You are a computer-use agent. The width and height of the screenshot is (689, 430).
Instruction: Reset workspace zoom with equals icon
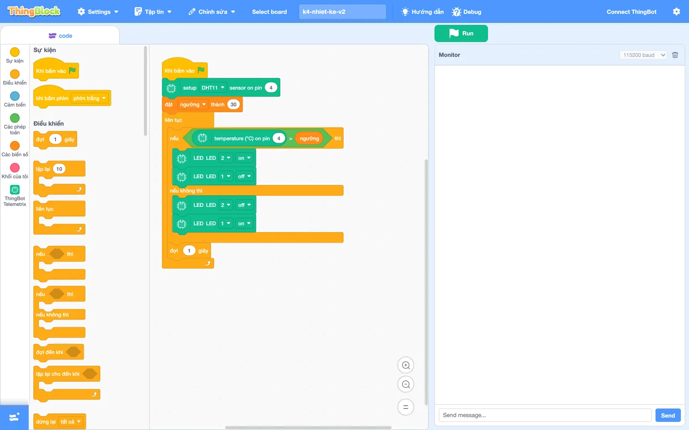click(406, 407)
